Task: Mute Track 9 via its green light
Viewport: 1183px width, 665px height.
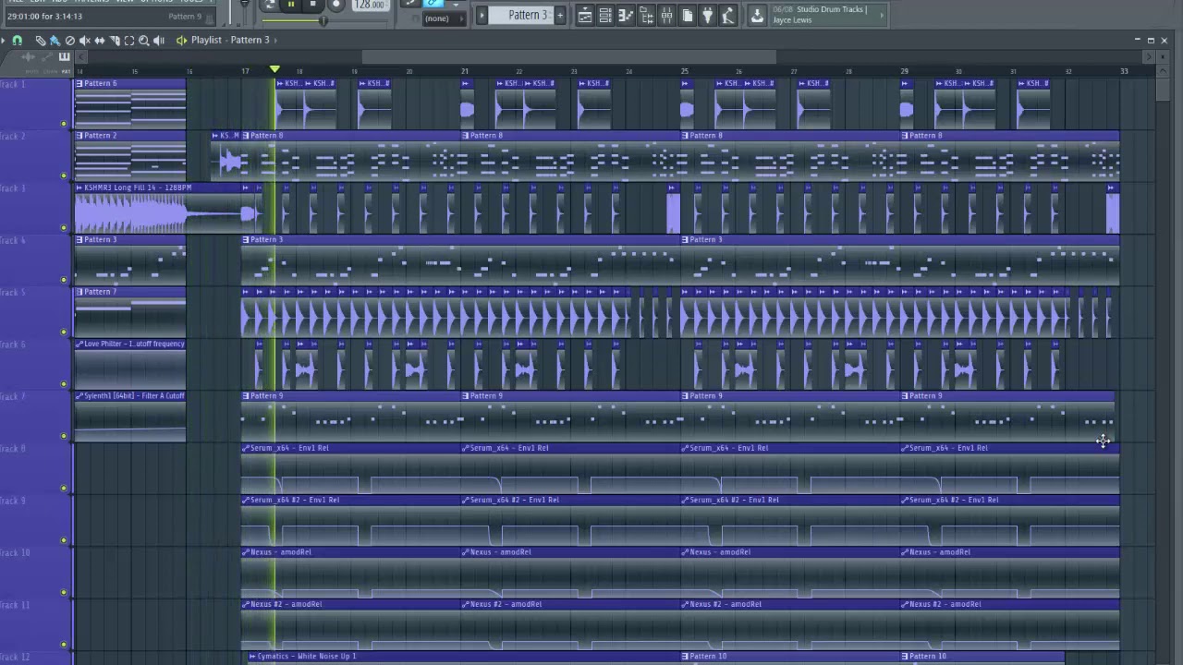Action: [x=64, y=540]
